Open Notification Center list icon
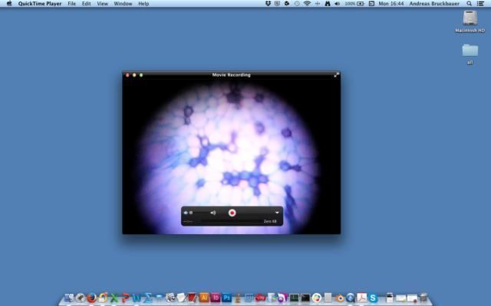 [x=480, y=4]
